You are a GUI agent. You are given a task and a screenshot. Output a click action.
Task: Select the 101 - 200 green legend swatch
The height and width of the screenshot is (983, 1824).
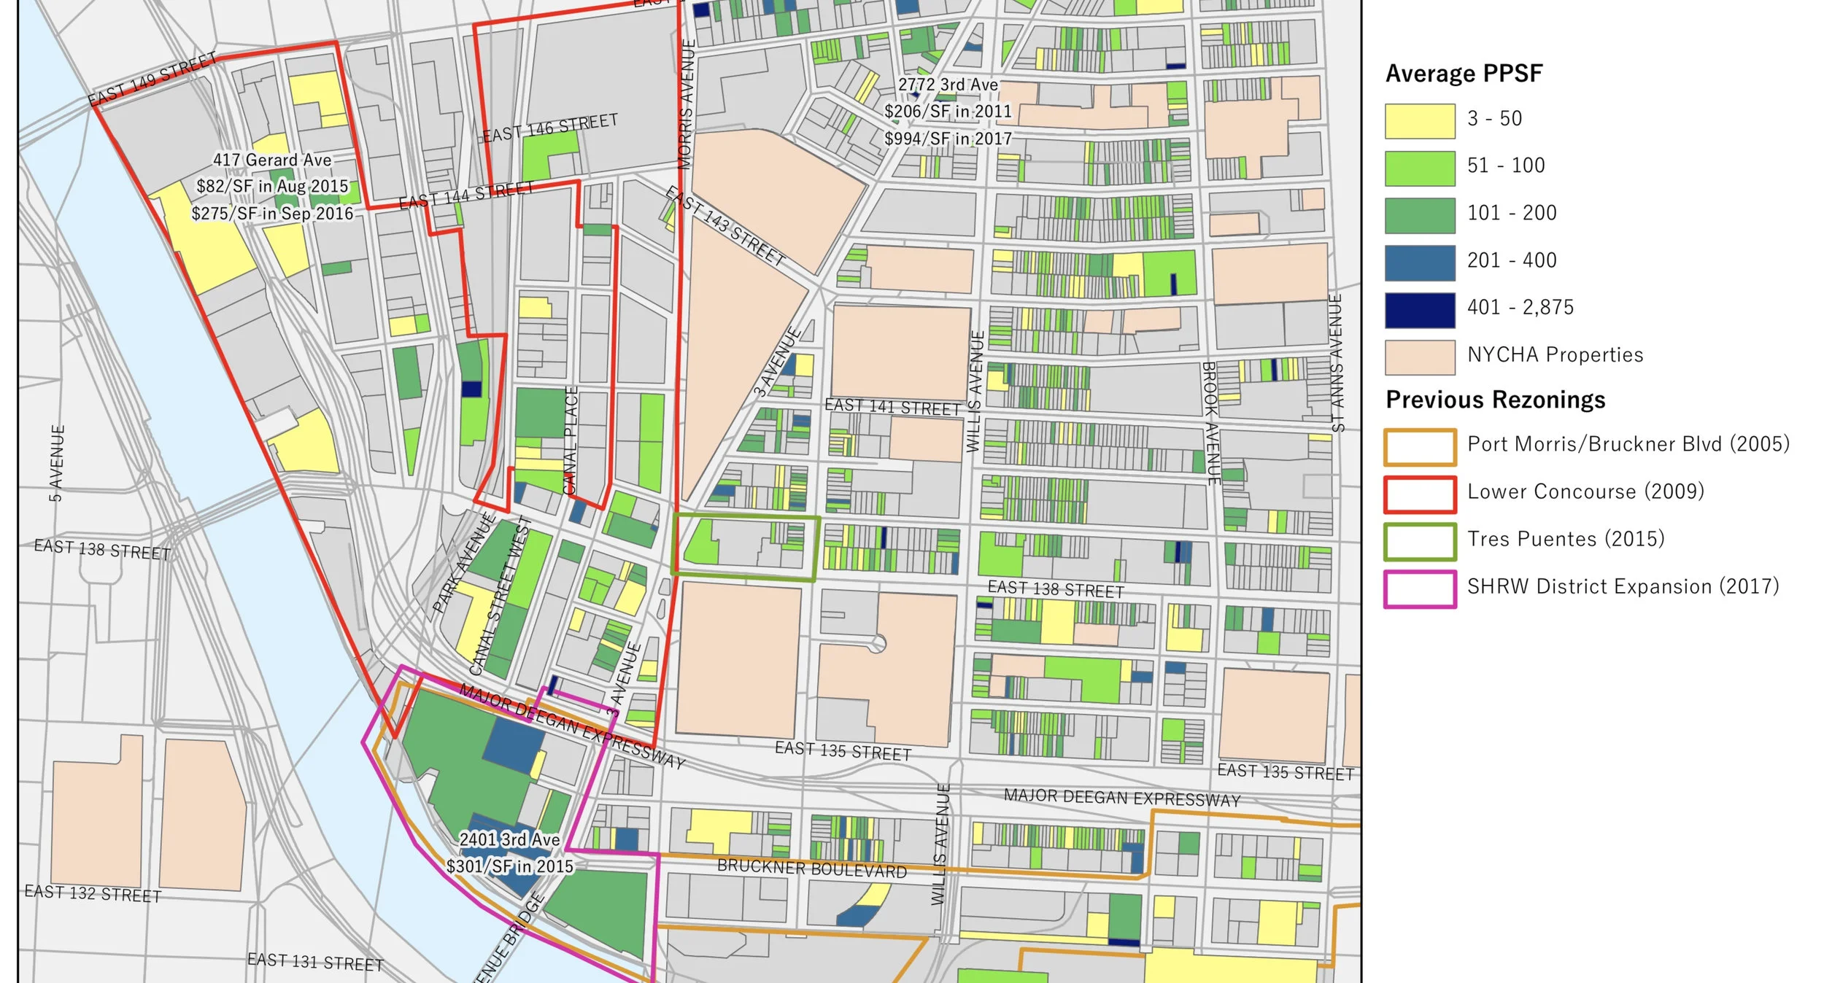point(1419,215)
